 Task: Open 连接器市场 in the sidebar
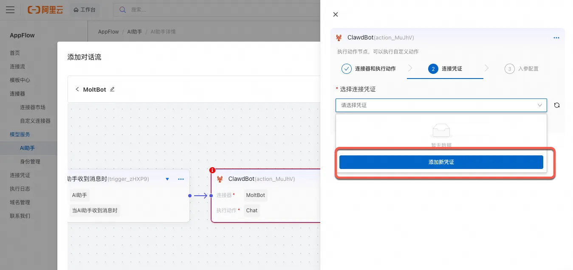(x=33, y=107)
